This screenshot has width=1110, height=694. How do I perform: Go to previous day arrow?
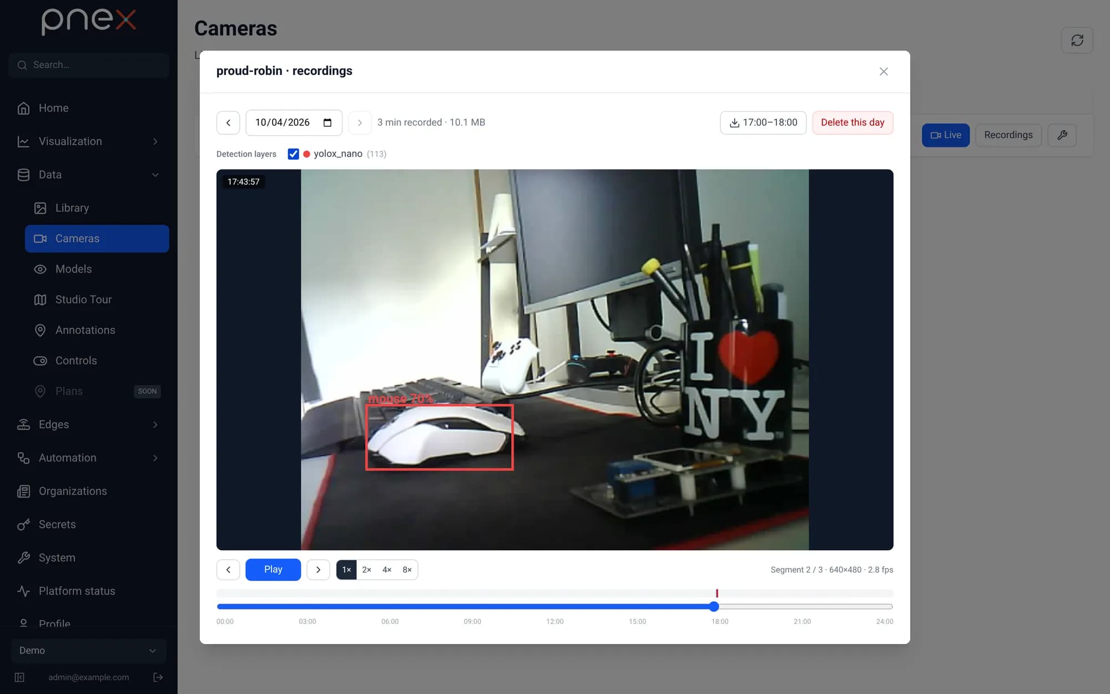[228, 122]
